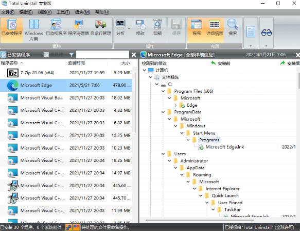Image resolution: width=300 pixels, height=231 pixels.
Task: Click the glasses view icon
Action: point(267,32)
